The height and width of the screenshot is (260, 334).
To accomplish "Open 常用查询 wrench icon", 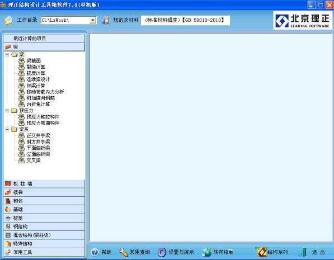I will [x=123, y=252].
